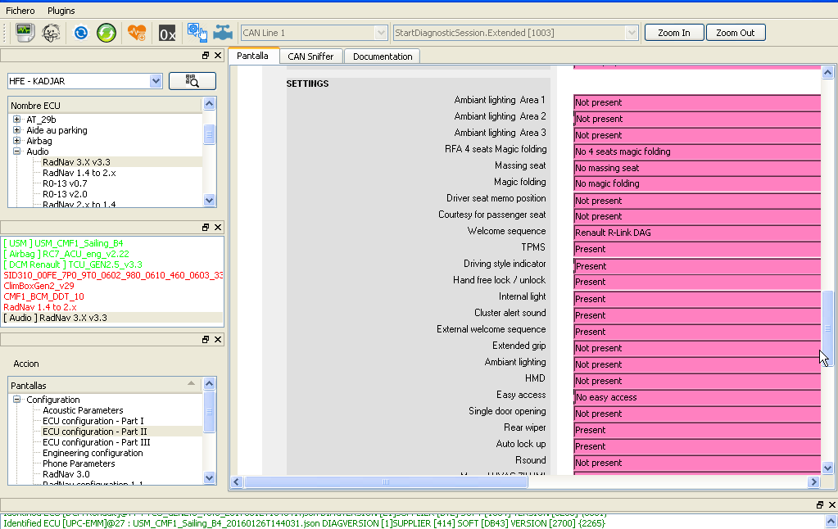The image size is (838, 529).
Task: Select USM_CMF1_Sailing_B4 identified ECU
Action: [63, 243]
